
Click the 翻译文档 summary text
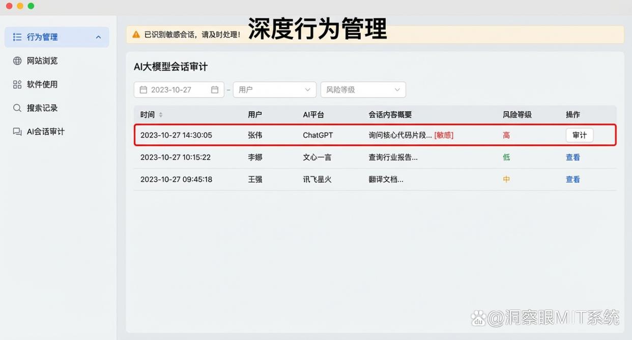[386, 179]
